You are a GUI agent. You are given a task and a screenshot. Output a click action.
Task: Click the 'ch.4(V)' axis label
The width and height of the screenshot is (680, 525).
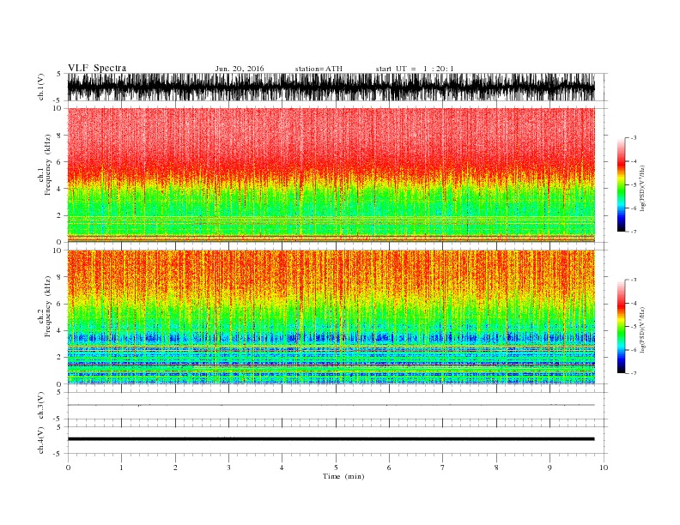41,440
